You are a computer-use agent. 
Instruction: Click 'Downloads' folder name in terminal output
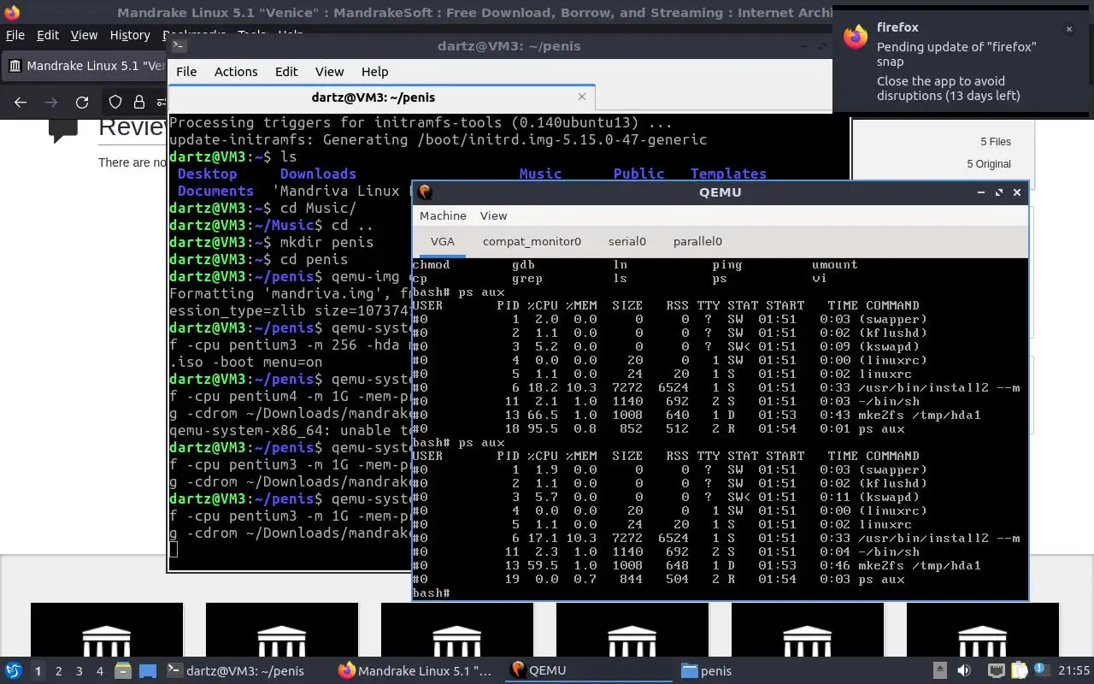tap(318, 174)
